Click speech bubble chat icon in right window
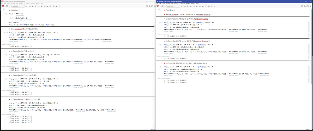Viewport: 313px width, 131px height. click(x=302, y=6)
